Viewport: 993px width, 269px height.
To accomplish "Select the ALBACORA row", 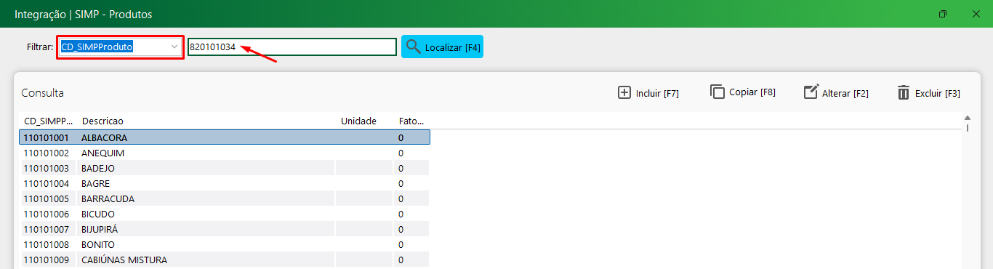I will [225, 137].
